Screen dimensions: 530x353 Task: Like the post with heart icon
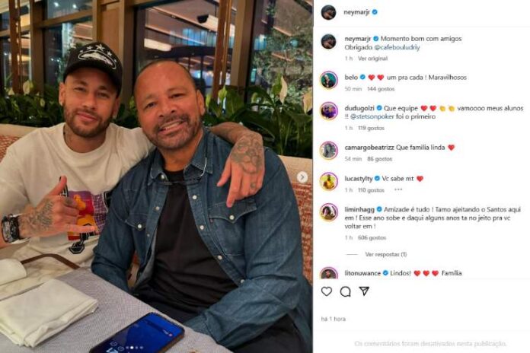(x=327, y=291)
